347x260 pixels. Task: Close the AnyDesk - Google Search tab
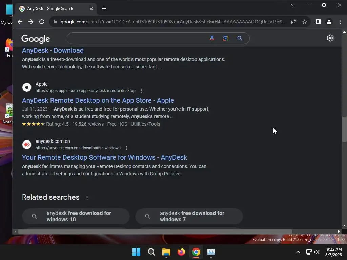tap(91, 9)
